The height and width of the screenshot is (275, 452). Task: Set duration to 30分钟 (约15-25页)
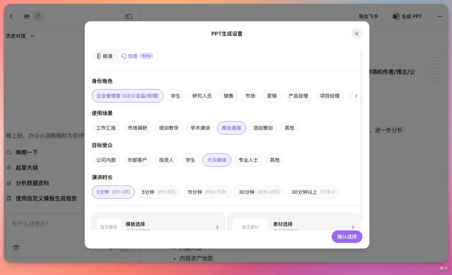[x=259, y=192]
